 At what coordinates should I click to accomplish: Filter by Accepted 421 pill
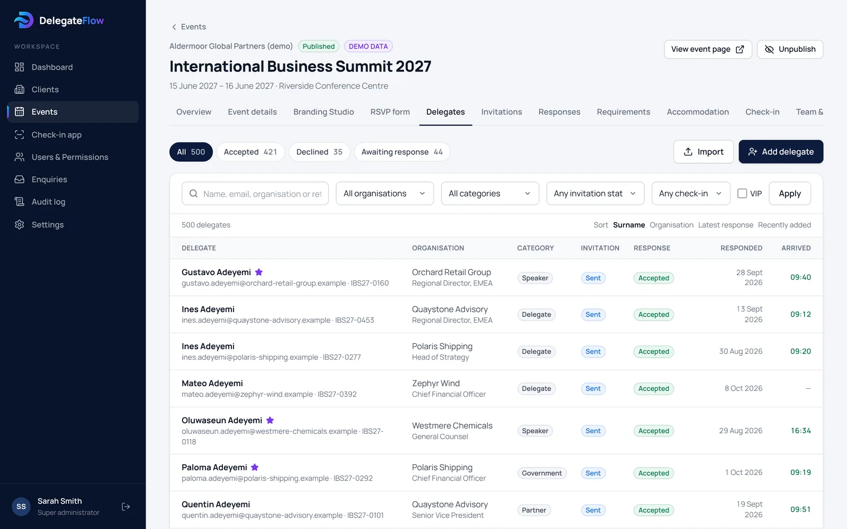point(250,152)
